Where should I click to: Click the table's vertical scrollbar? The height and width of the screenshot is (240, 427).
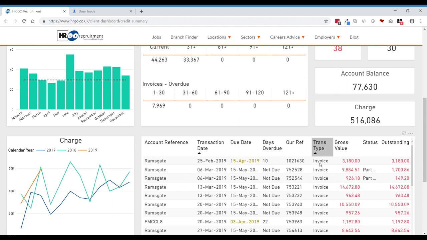click(x=413, y=165)
